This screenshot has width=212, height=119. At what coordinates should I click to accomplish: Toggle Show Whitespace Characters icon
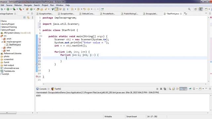click(x=68, y=9)
